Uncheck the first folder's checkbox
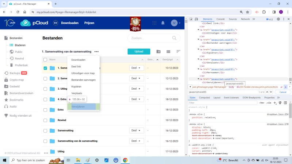 (45, 68)
